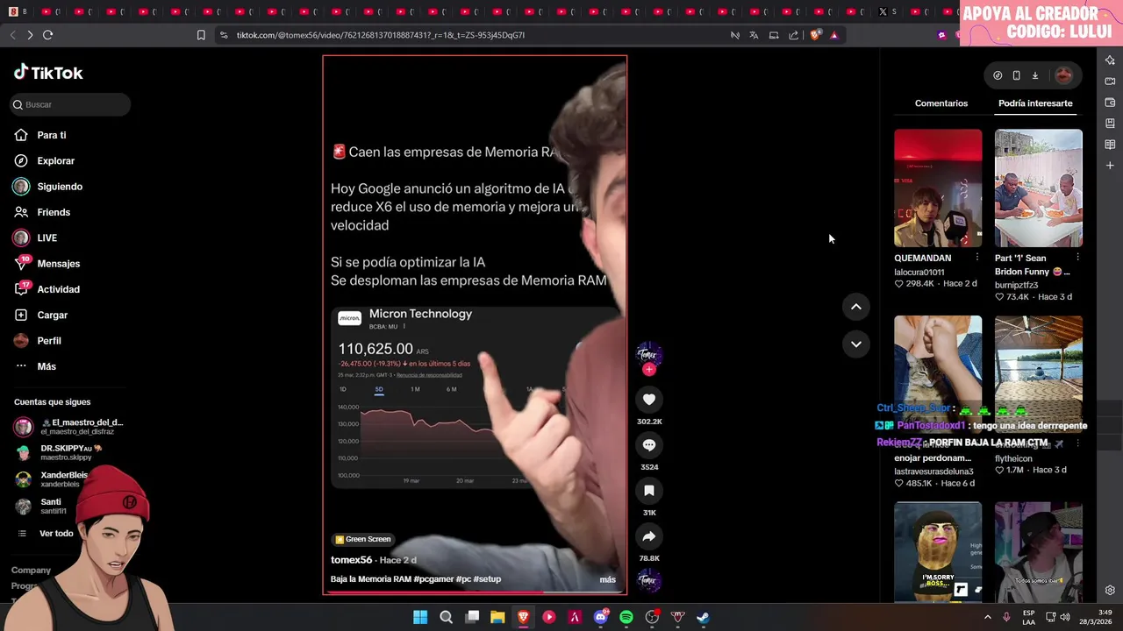This screenshot has height=631, width=1123.
Task: Click the browser back arrow
Action: [x=12, y=35]
